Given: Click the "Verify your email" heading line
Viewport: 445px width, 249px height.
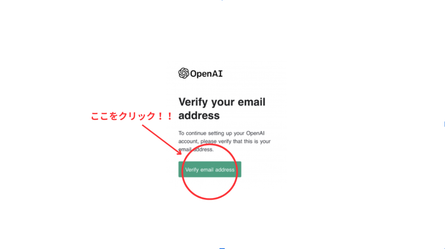Looking at the screenshot, I should [222, 102].
